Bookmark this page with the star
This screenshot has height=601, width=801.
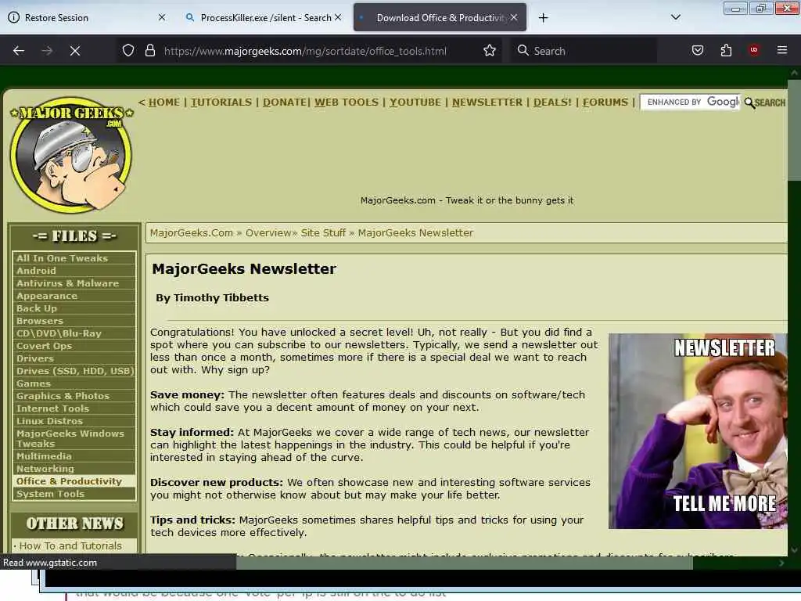pos(490,50)
